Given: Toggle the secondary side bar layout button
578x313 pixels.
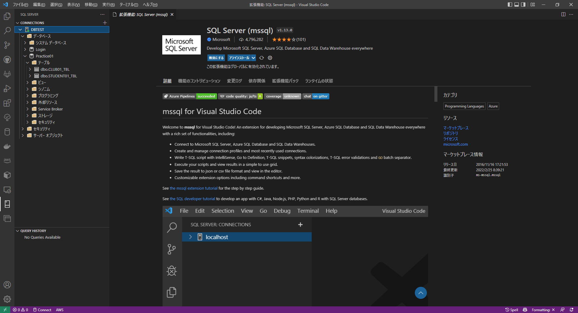Looking at the screenshot, I should coord(523,5).
